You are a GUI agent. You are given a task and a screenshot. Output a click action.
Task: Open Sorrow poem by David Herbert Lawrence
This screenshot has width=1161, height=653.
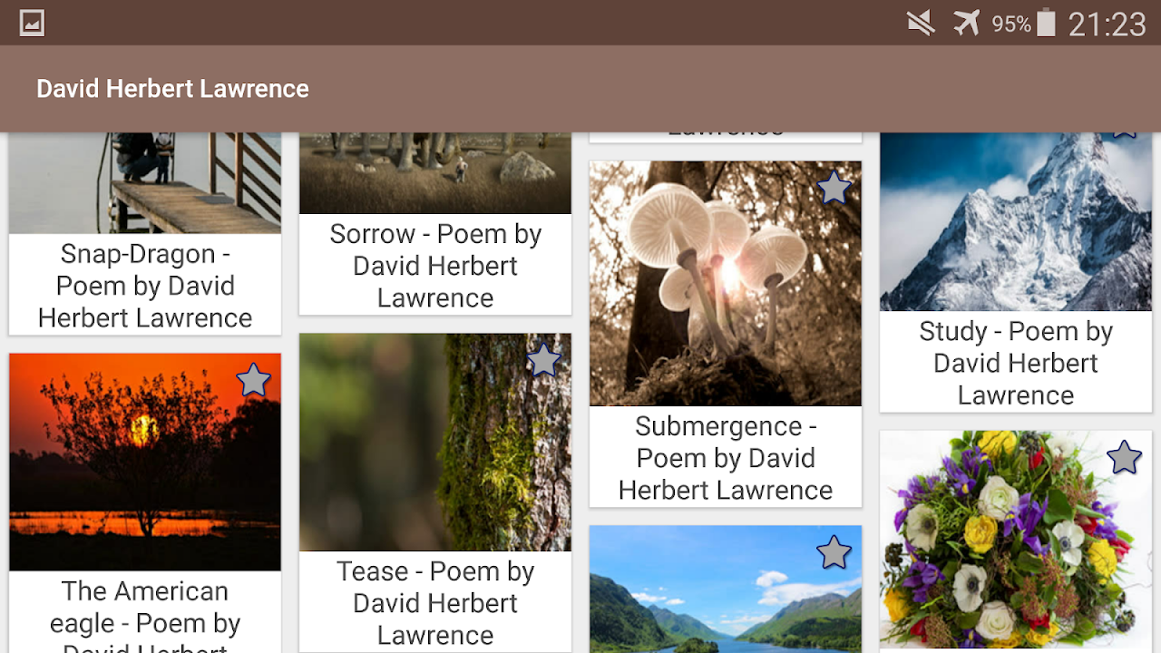pyautogui.click(x=435, y=266)
